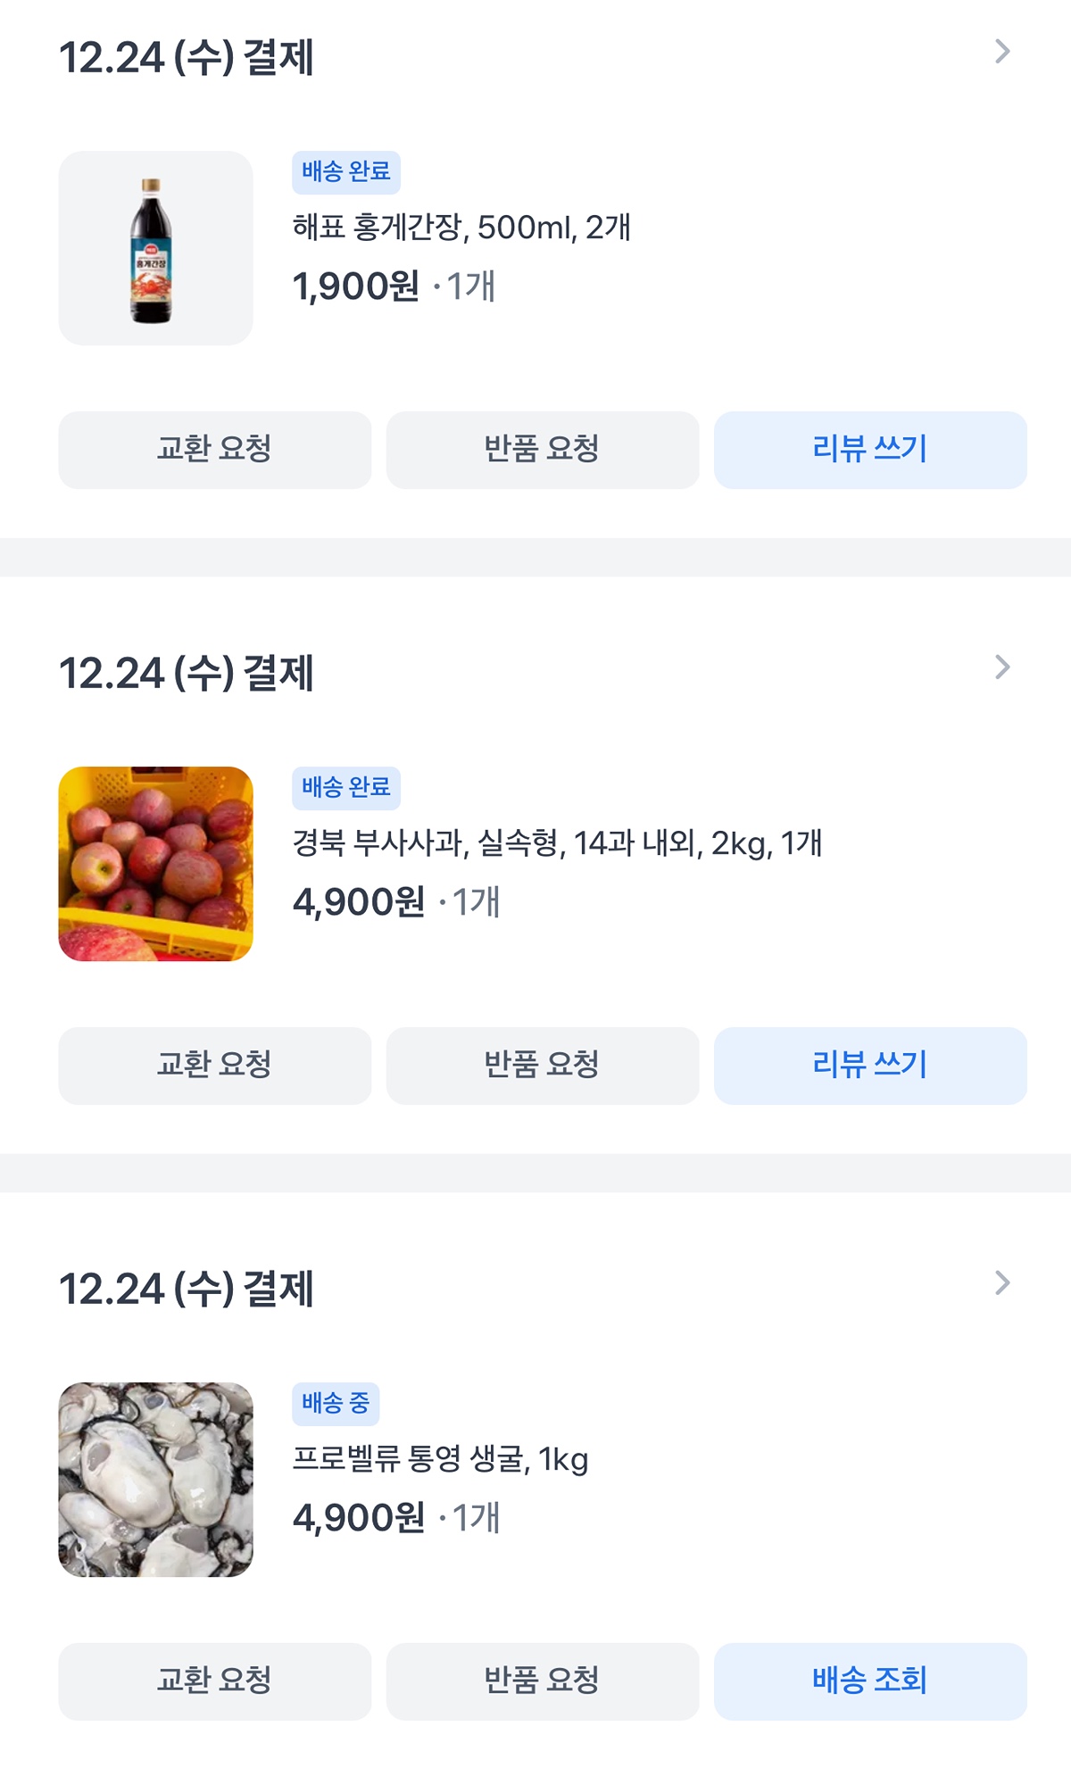Open the 경북 부사사과 apple thumbnail

pyautogui.click(x=156, y=864)
